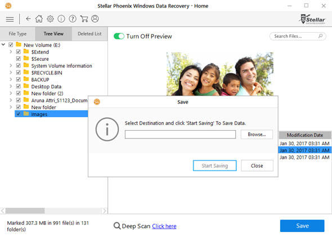Screen dimensions: 332x237
Task: Collapse the New Volume (E:) tree node
Action: pos(3,44)
